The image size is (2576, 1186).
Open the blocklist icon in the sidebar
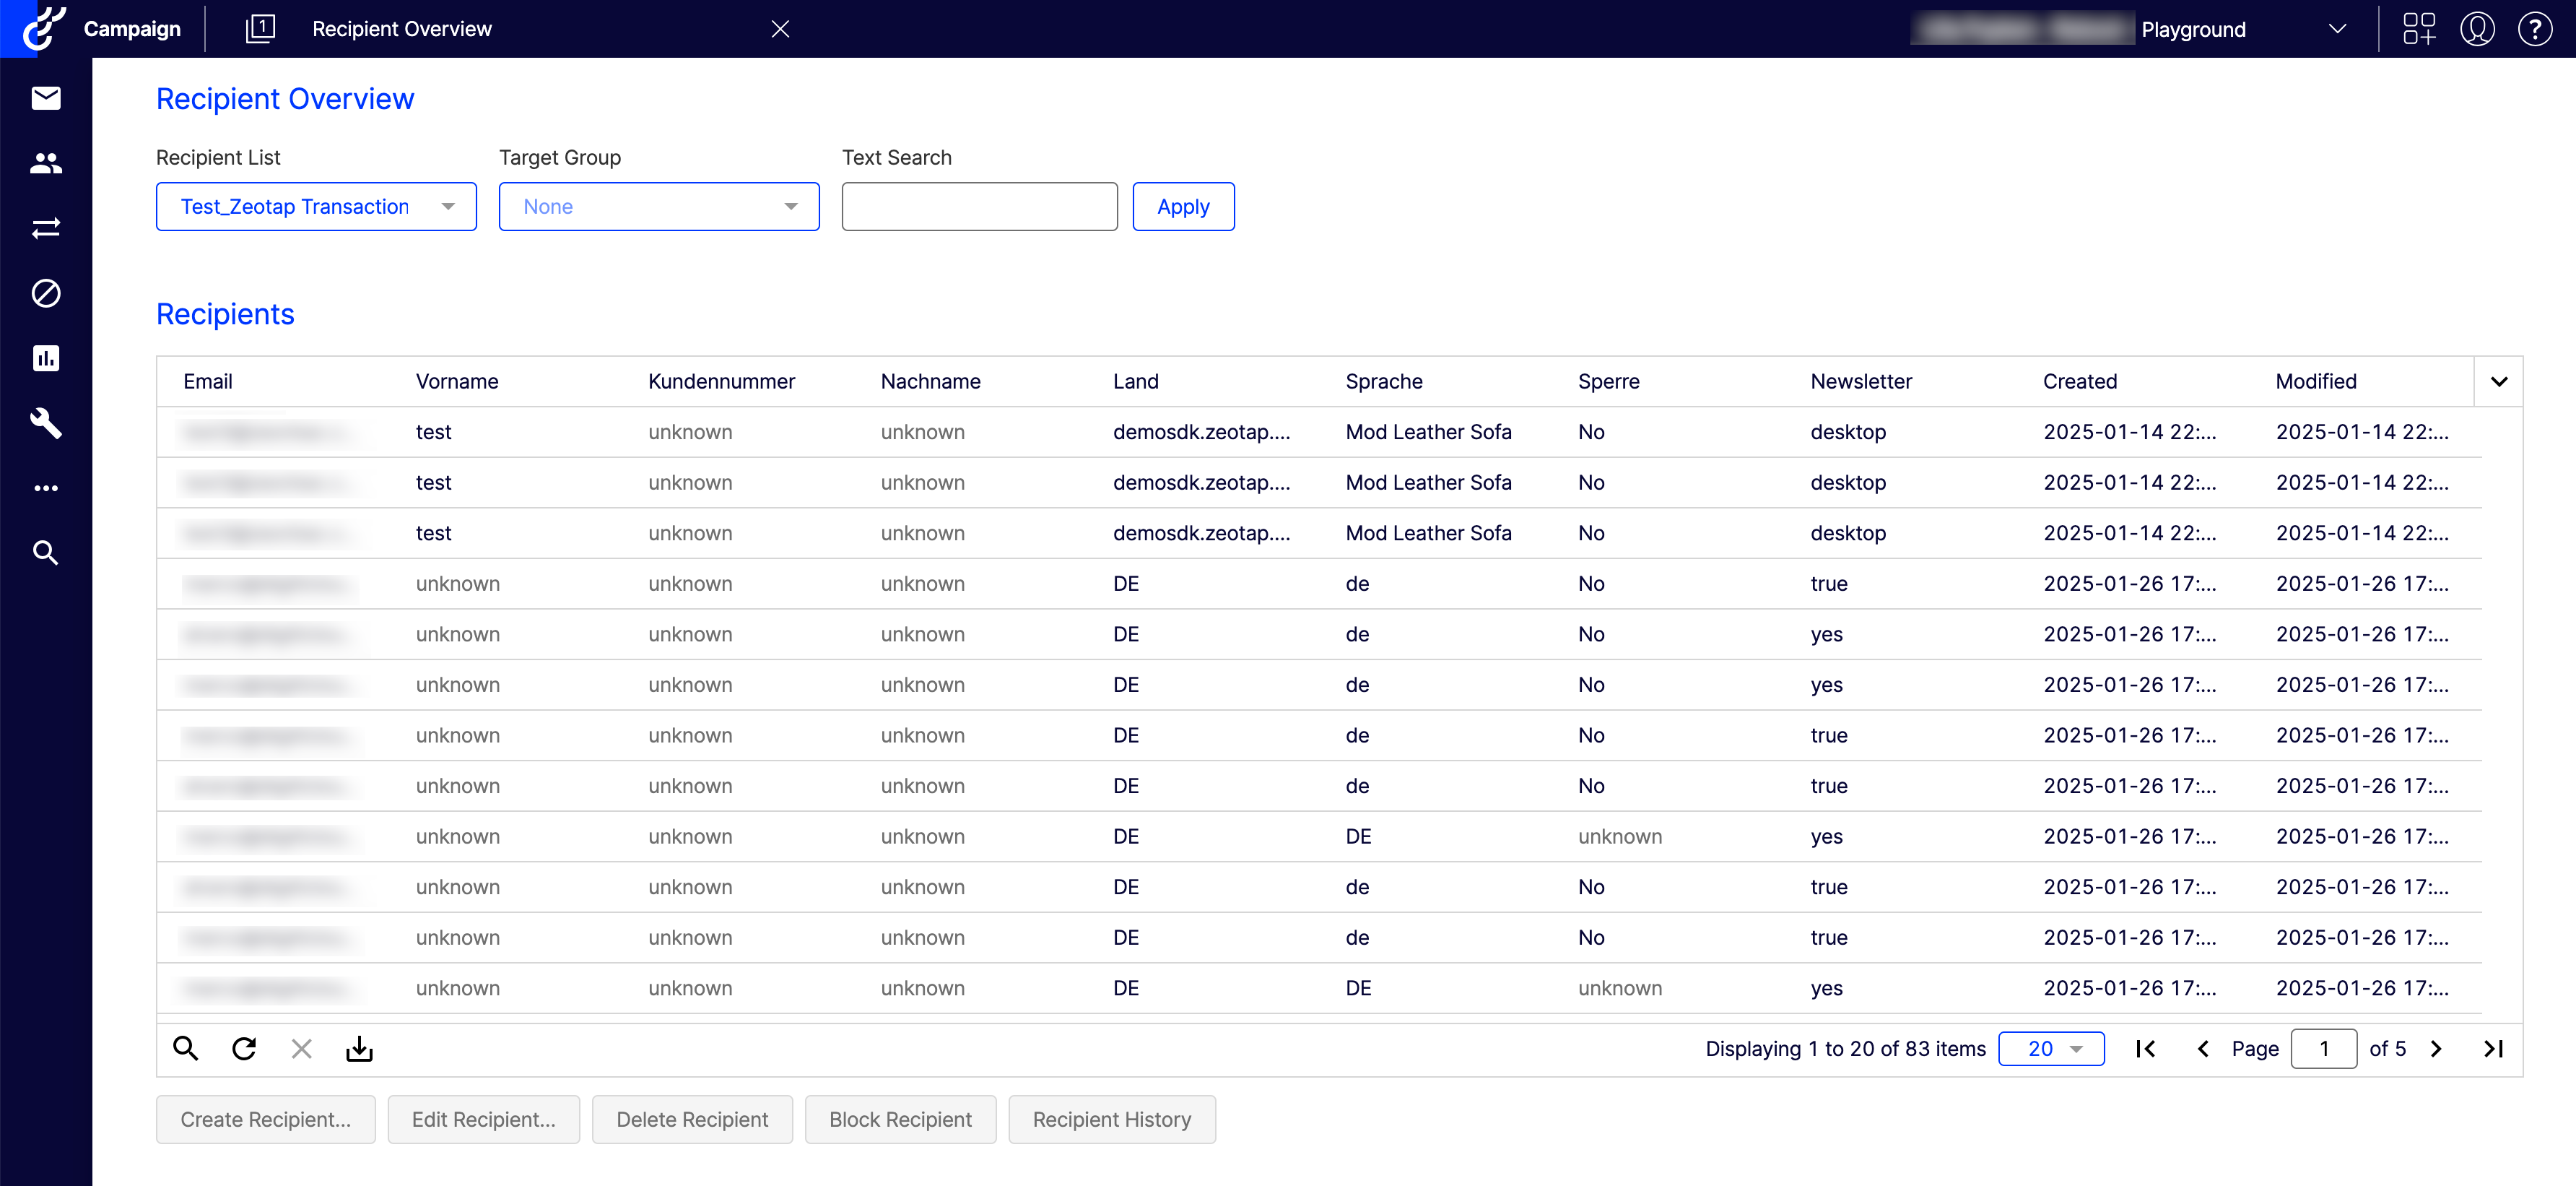coord(46,293)
